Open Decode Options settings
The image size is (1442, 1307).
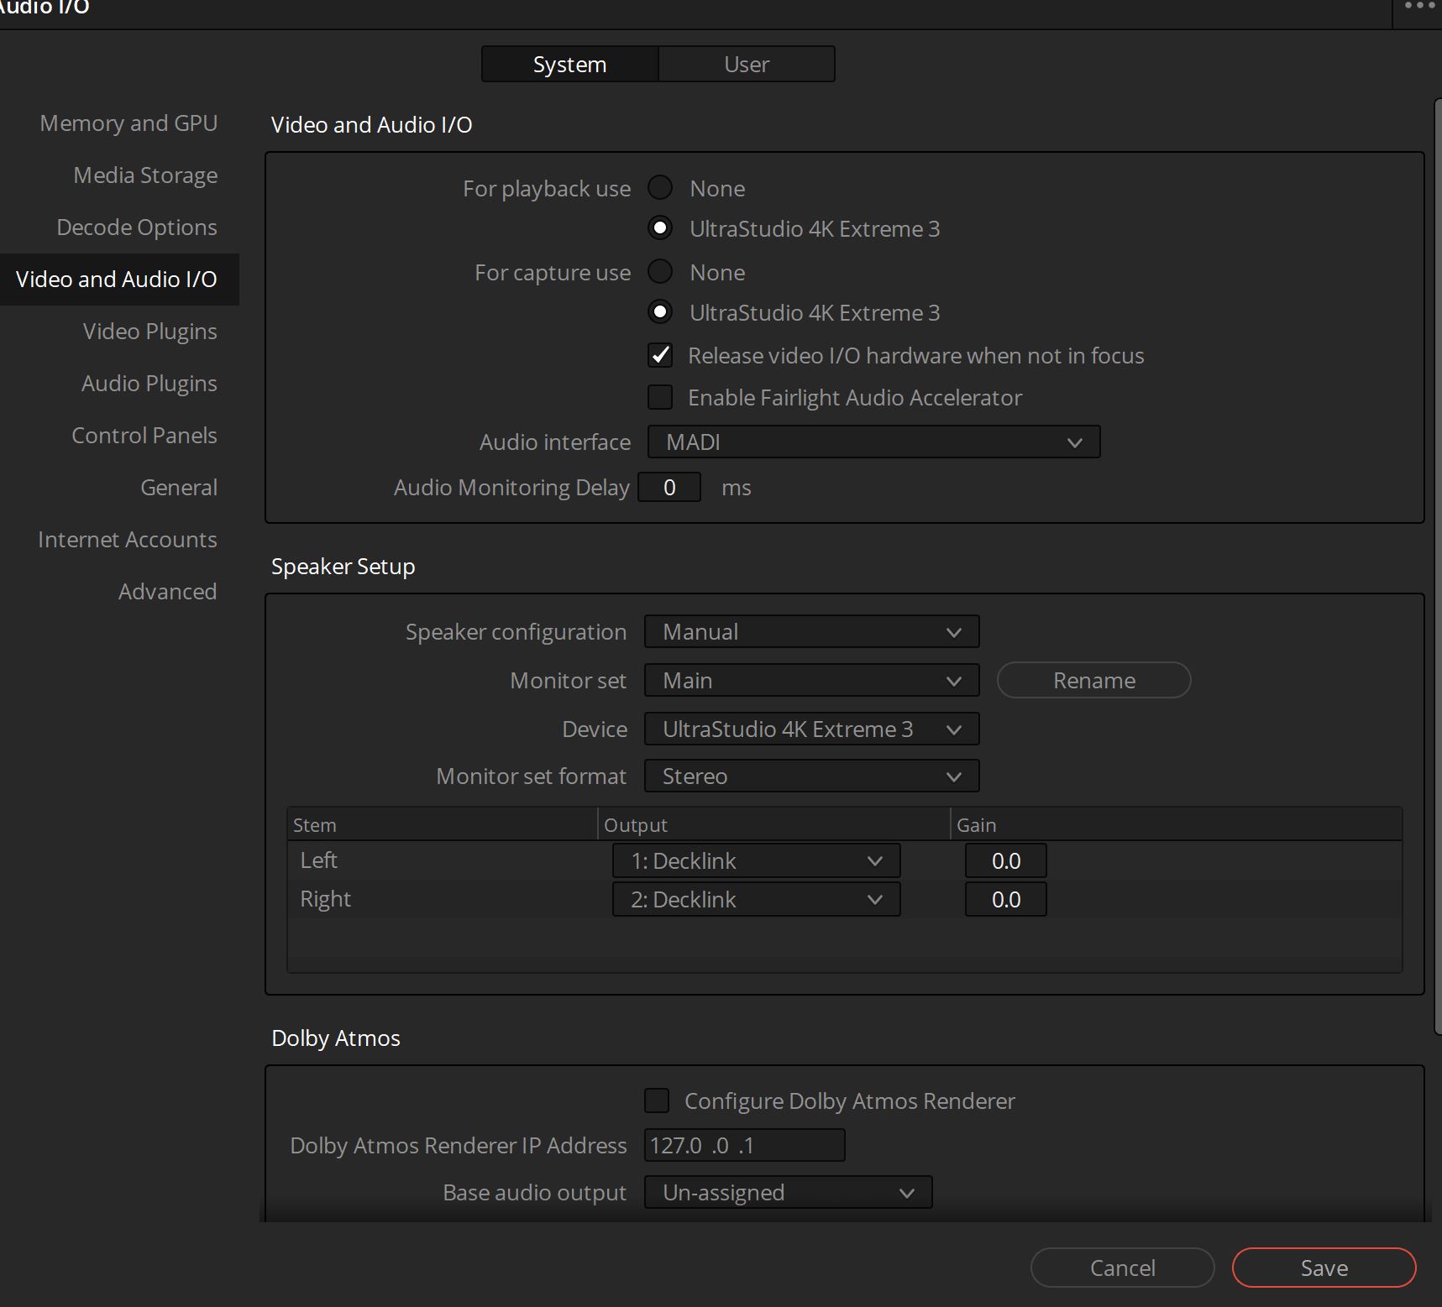click(137, 227)
